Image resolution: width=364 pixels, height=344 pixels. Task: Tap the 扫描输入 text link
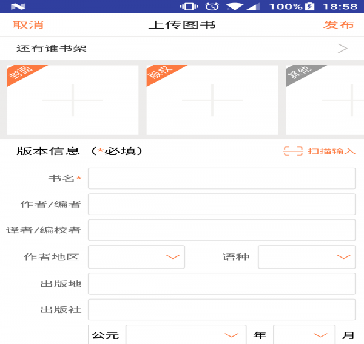coord(331,151)
